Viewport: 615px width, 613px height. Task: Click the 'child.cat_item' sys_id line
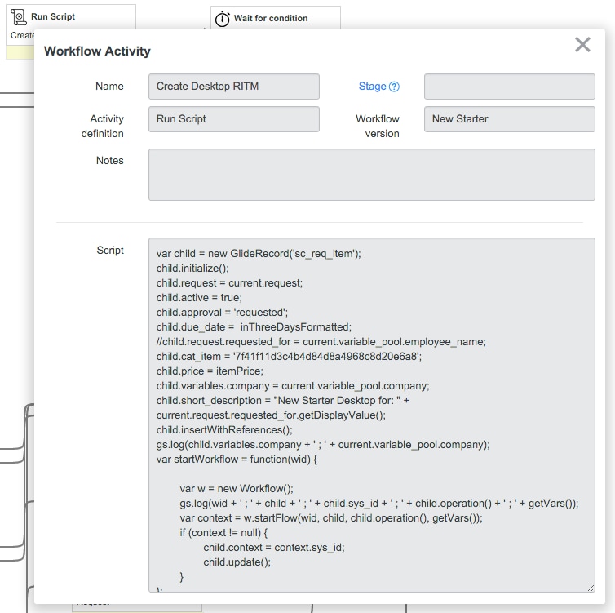click(289, 357)
